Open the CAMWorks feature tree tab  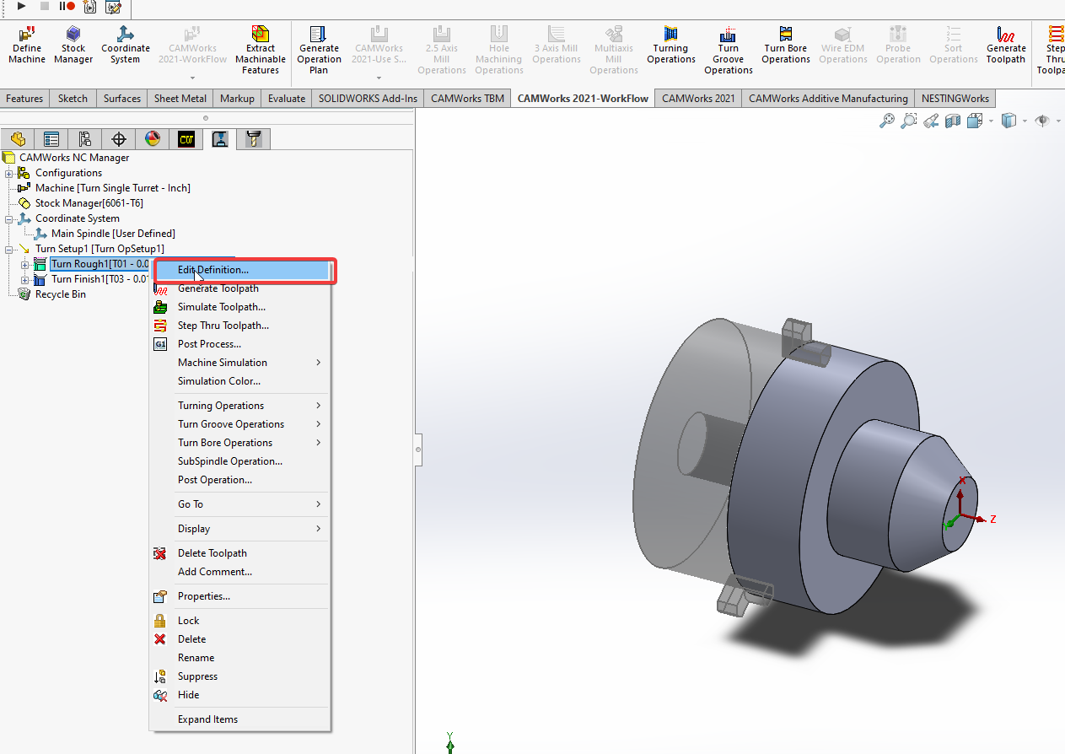pyautogui.click(x=186, y=139)
